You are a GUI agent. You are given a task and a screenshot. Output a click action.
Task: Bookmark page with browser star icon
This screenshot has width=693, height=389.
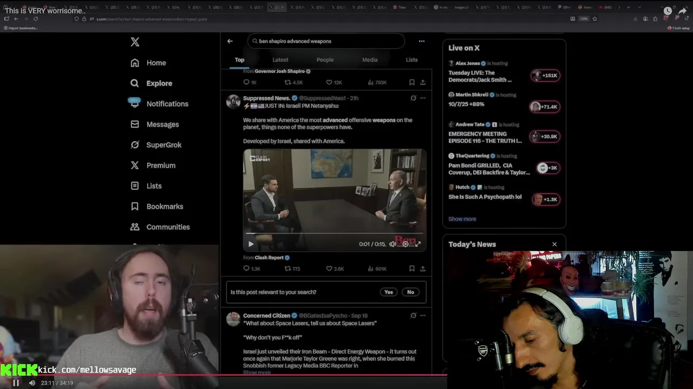pyautogui.click(x=594, y=19)
